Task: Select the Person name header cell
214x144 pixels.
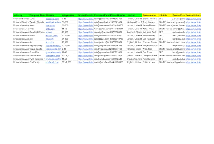Action: click(150, 15)
